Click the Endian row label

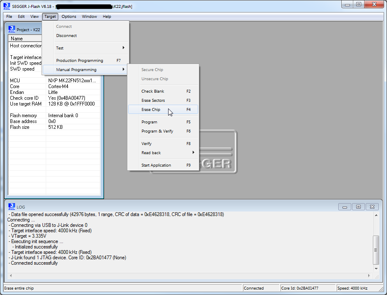[x=17, y=92]
